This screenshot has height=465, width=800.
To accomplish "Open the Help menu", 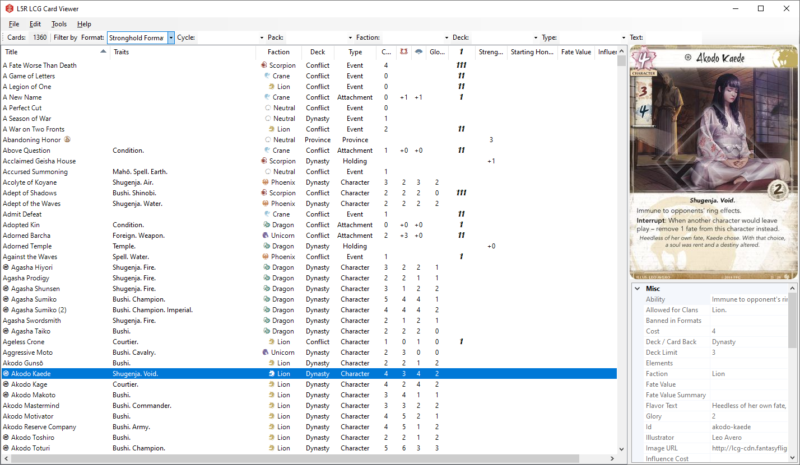I will click(84, 24).
